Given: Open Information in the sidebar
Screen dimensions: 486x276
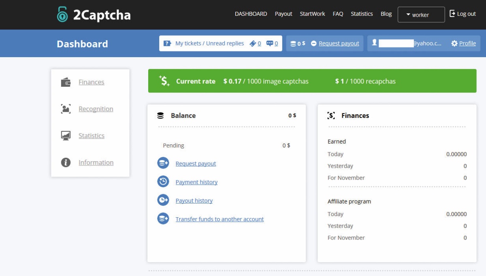Looking at the screenshot, I should (96, 163).
